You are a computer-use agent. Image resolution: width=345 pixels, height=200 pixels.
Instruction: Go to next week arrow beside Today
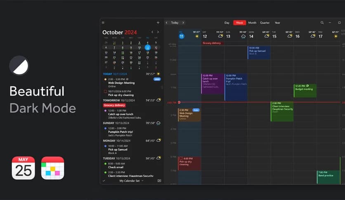(x=183, y=22)
